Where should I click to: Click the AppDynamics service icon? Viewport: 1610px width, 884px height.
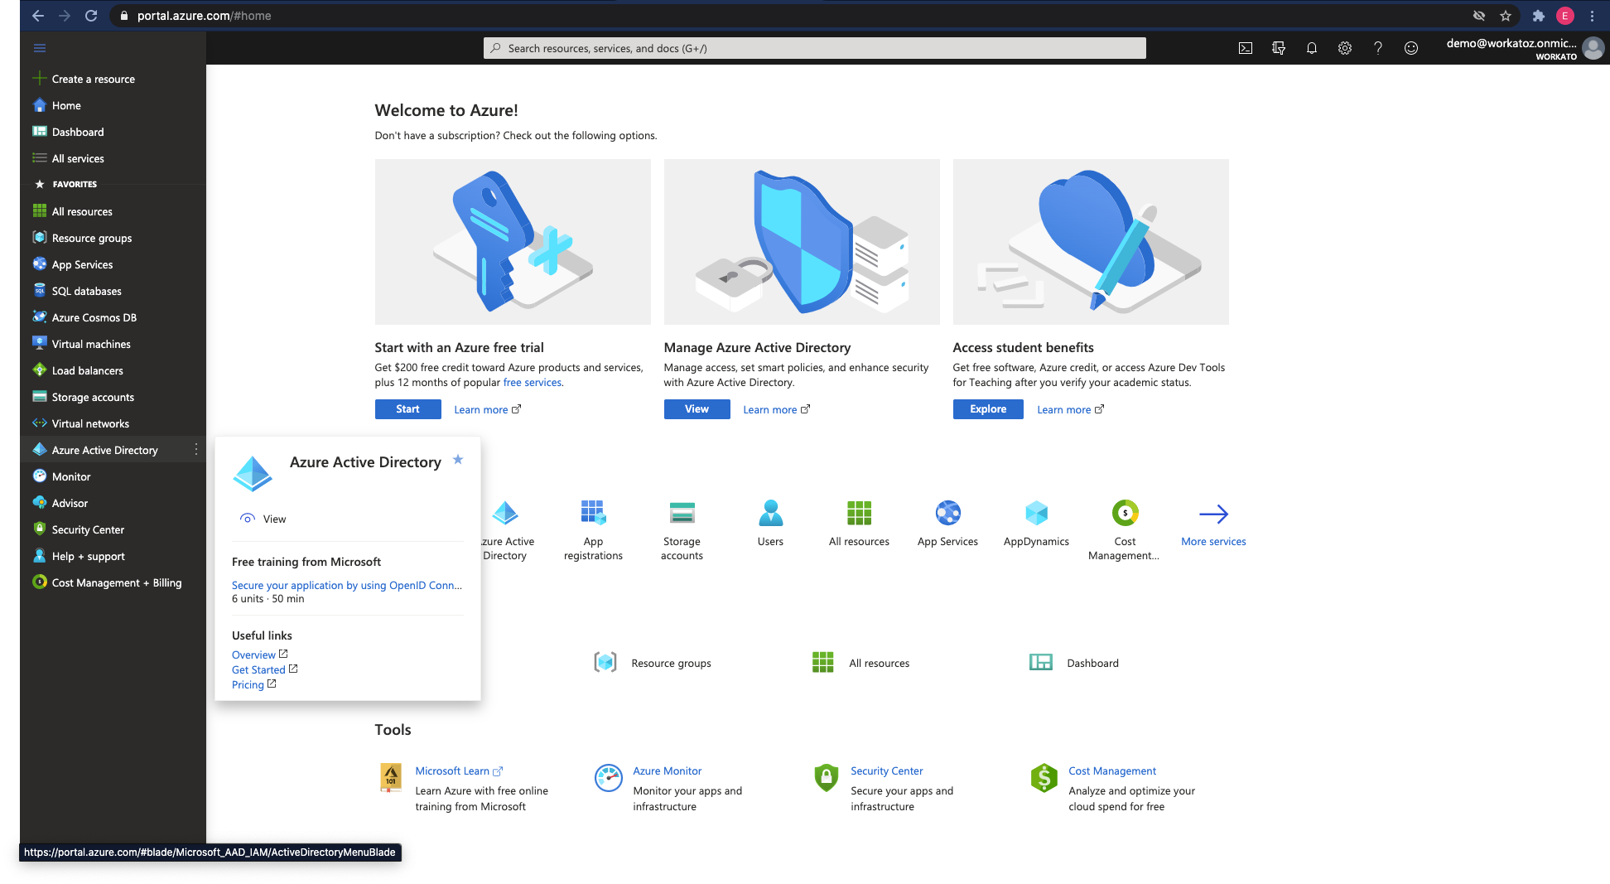coord(1035,514)
